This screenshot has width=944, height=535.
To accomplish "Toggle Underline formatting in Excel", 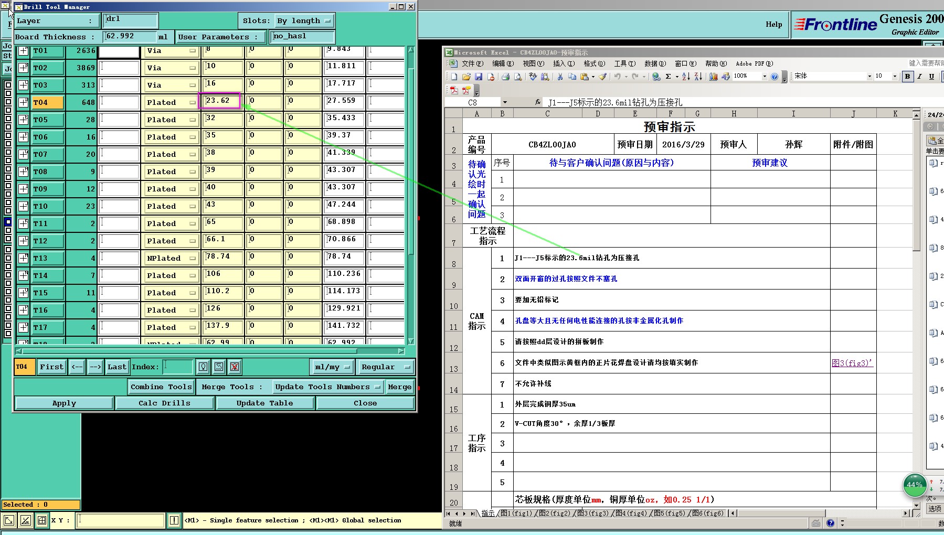I will [931, 77].
